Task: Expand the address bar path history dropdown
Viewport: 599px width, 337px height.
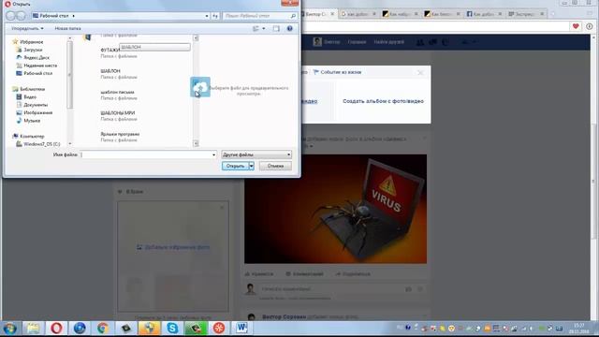Action: pos(207,16)
